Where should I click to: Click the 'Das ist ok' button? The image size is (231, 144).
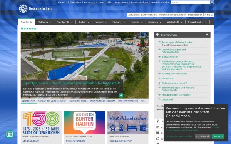tap(218, 136)
